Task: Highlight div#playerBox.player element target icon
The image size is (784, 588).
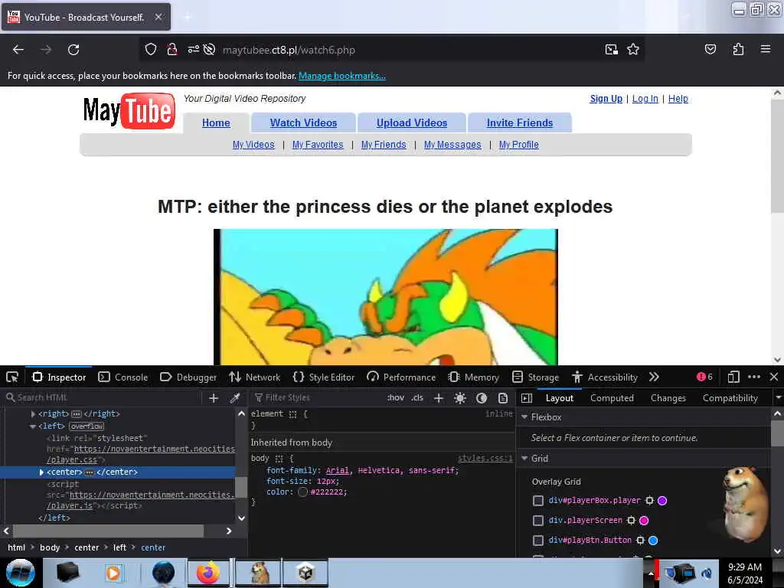Action: tap(649, 501)
